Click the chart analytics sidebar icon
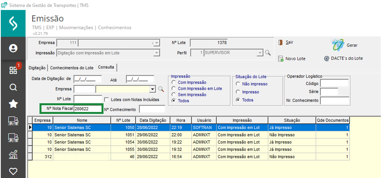The height and width of the screenshot is (178, 382). coord(13,154)
